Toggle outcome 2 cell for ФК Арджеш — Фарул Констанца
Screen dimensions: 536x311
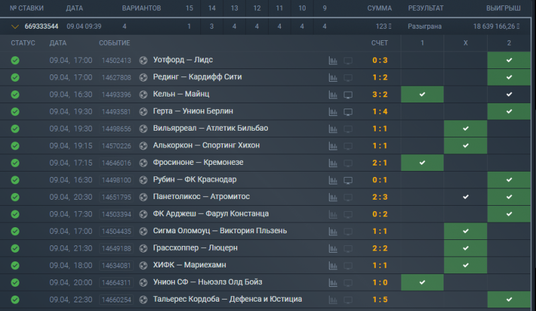[x=509, y=214]
